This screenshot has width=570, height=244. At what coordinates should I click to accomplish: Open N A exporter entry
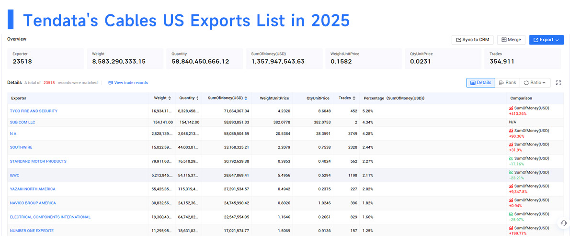pos(13,133)
